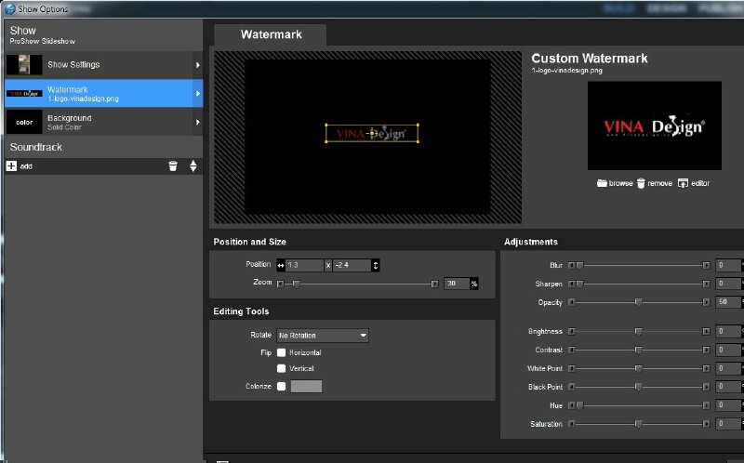Enable the Horizontal flip checkbox
Screen dimensions: 744x463
coord(282,353)
